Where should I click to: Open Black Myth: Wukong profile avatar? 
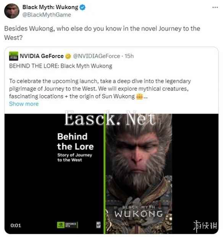click(x=12, y=11)
